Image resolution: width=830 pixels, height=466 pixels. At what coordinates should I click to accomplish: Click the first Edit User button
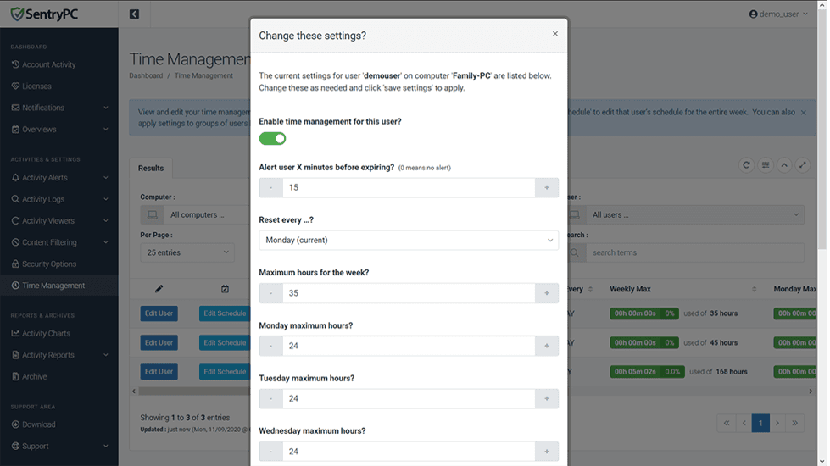tap(159, 313)
